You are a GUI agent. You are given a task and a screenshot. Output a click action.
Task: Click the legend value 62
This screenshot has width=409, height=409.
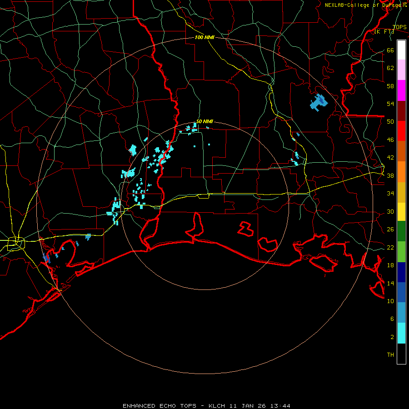(x=390, y=68)
